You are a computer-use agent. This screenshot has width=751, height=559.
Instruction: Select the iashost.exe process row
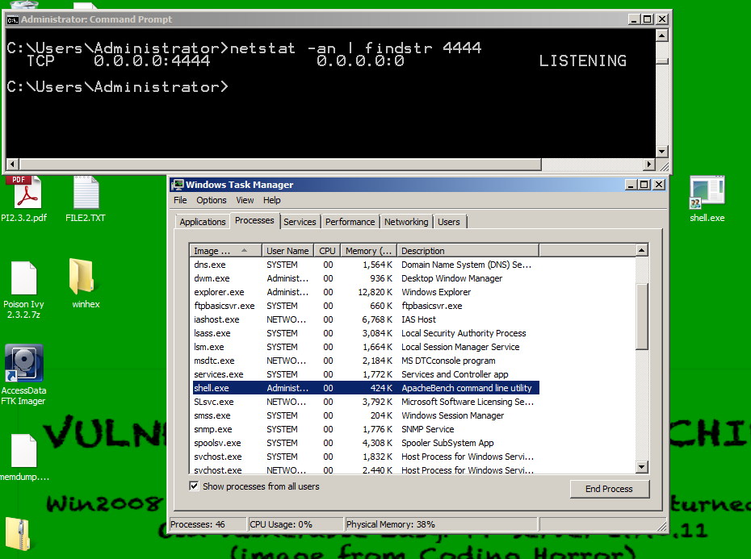[x=366, y=319]
